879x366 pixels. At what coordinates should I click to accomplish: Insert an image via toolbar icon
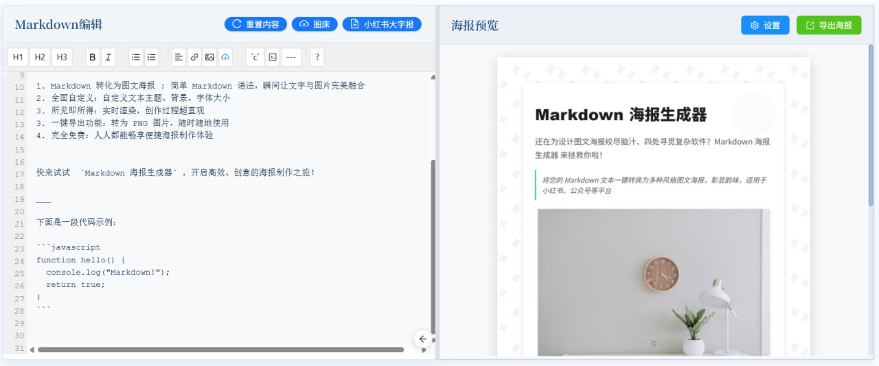[209, 57]
